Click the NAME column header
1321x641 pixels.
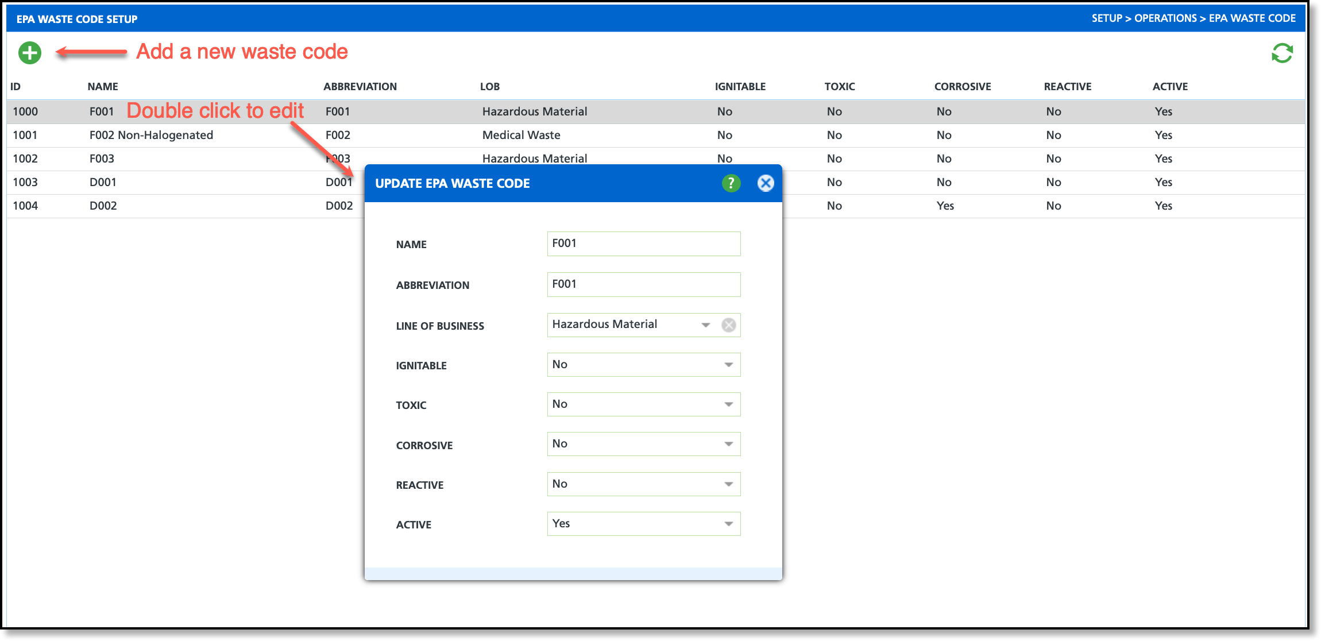pyautogui.click(x=103, y=87)
